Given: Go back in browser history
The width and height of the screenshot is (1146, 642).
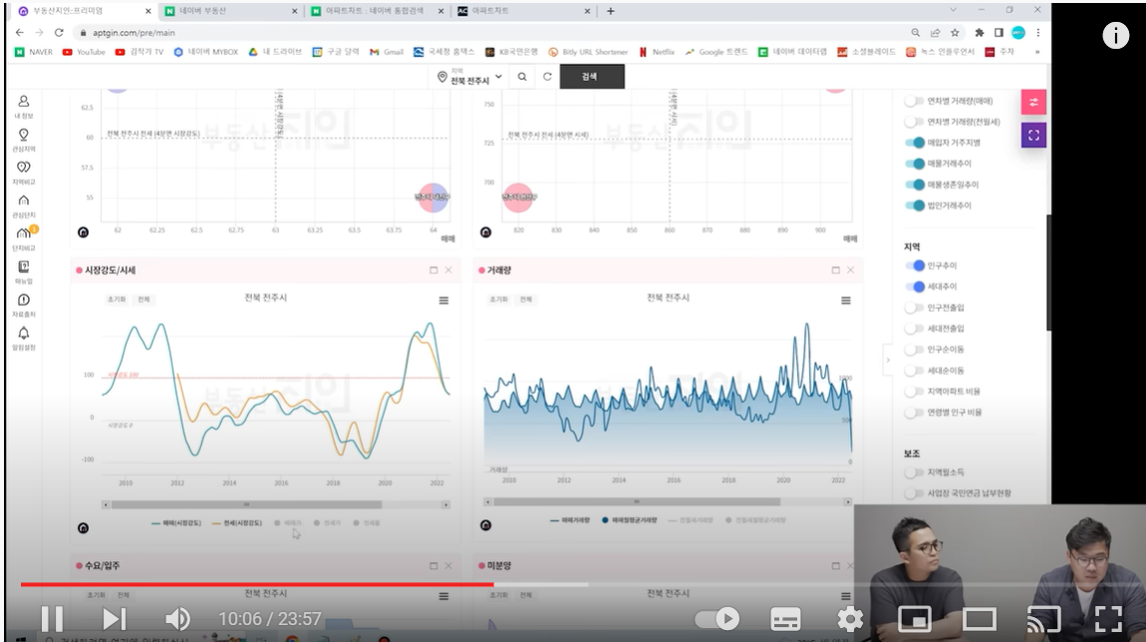Looking at the screenshot, I should pyautogui.click(x=20, y=33).
